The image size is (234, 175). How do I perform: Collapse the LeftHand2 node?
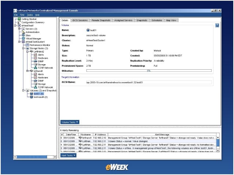click(27, 51)
